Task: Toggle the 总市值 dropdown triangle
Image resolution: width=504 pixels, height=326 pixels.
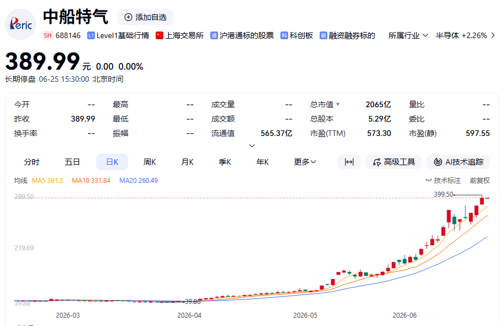Action: click(338, 104)
